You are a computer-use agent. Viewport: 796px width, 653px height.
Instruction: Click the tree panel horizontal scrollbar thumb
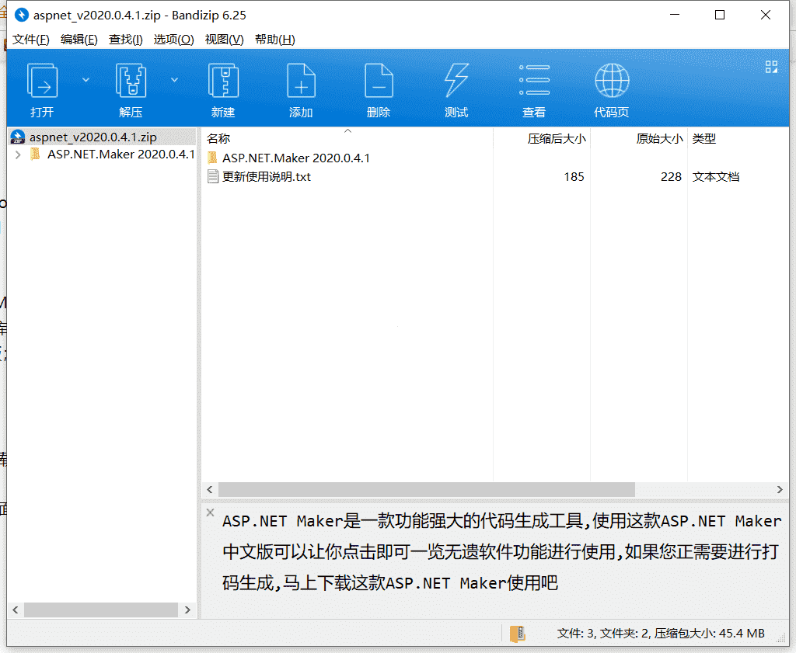pyautogui.click(x=101, y=610)
